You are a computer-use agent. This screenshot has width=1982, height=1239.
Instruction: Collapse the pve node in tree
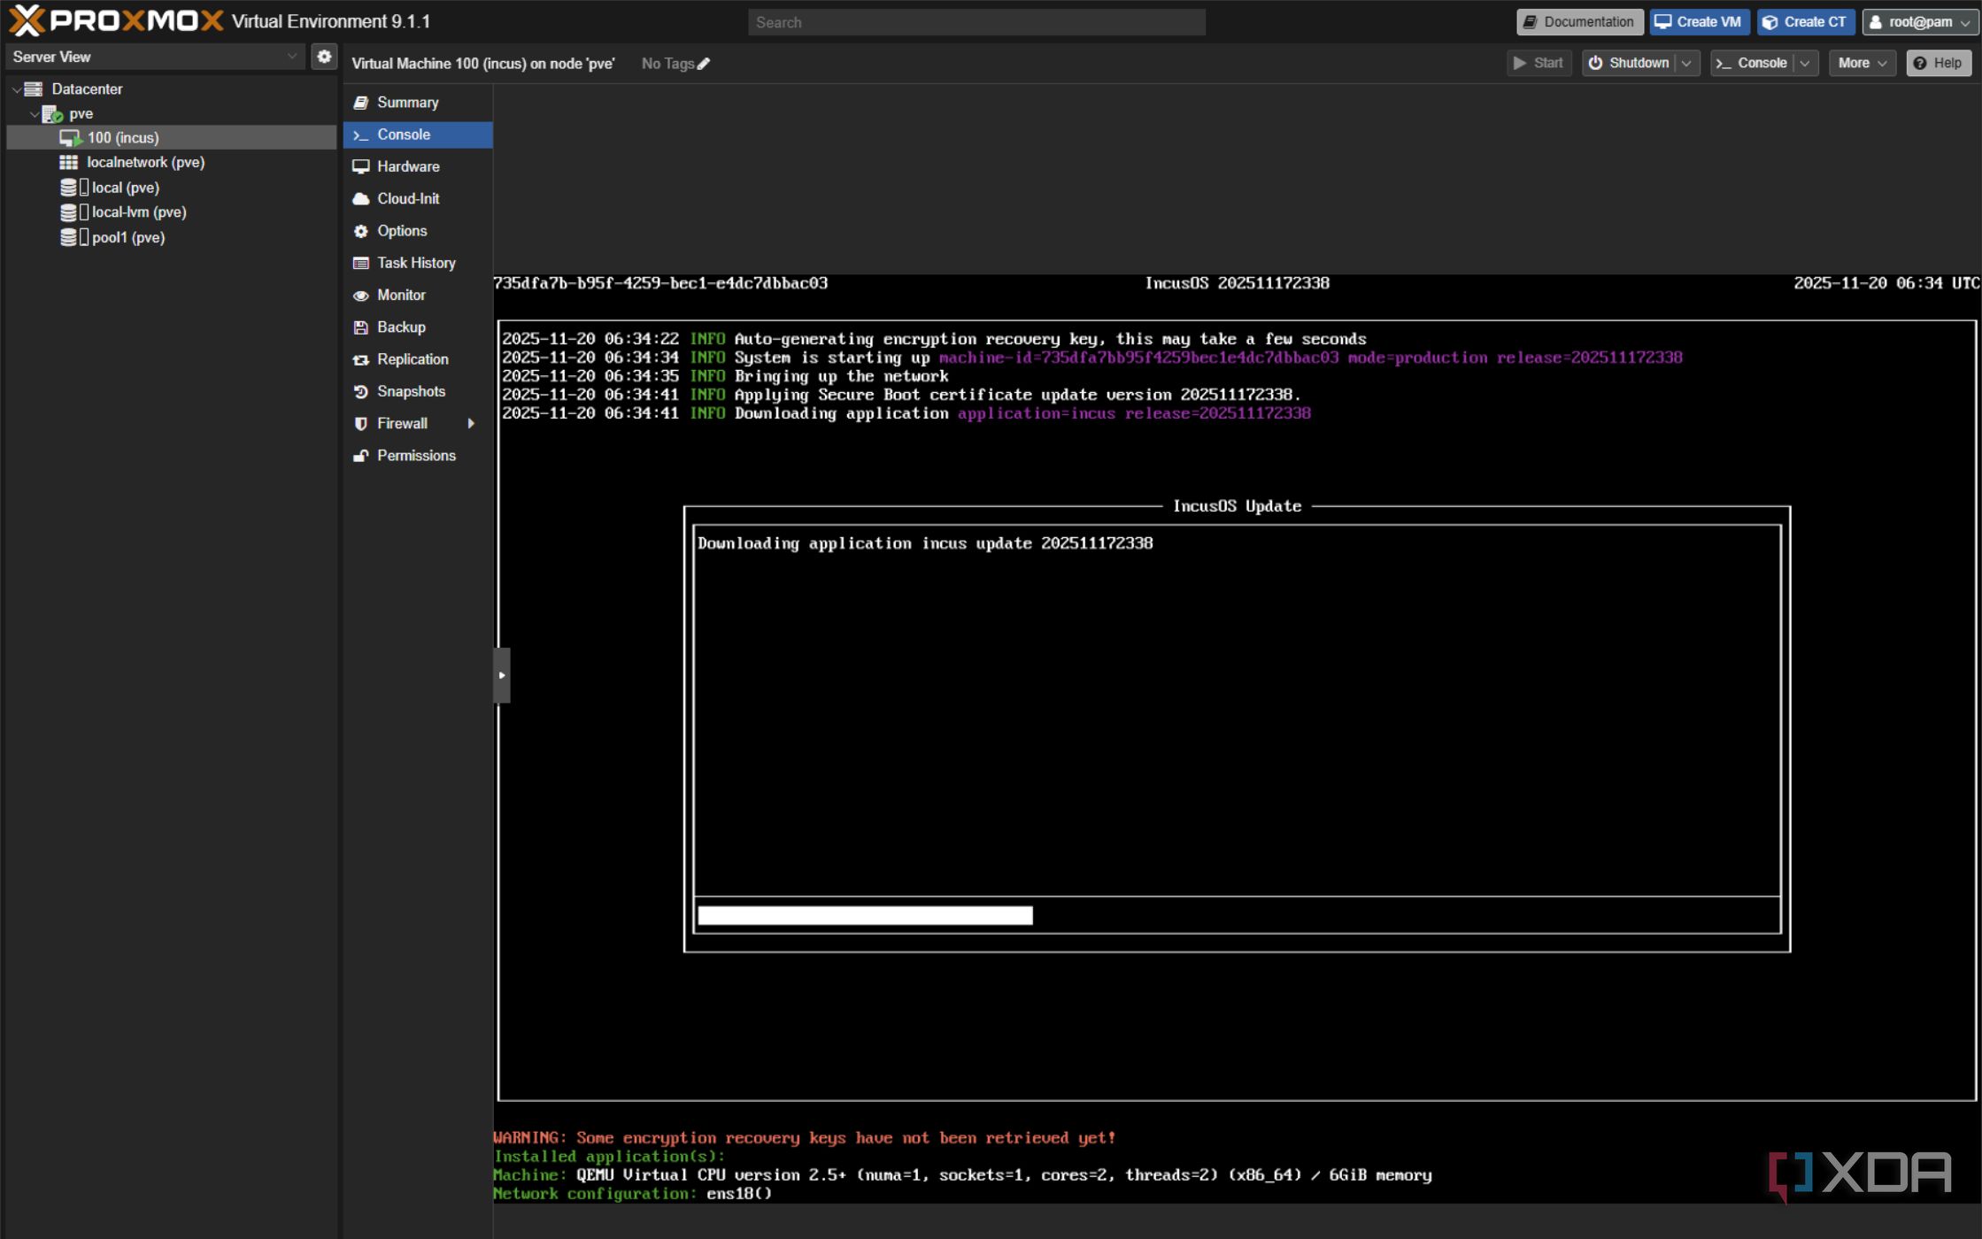tap(35, 114)
